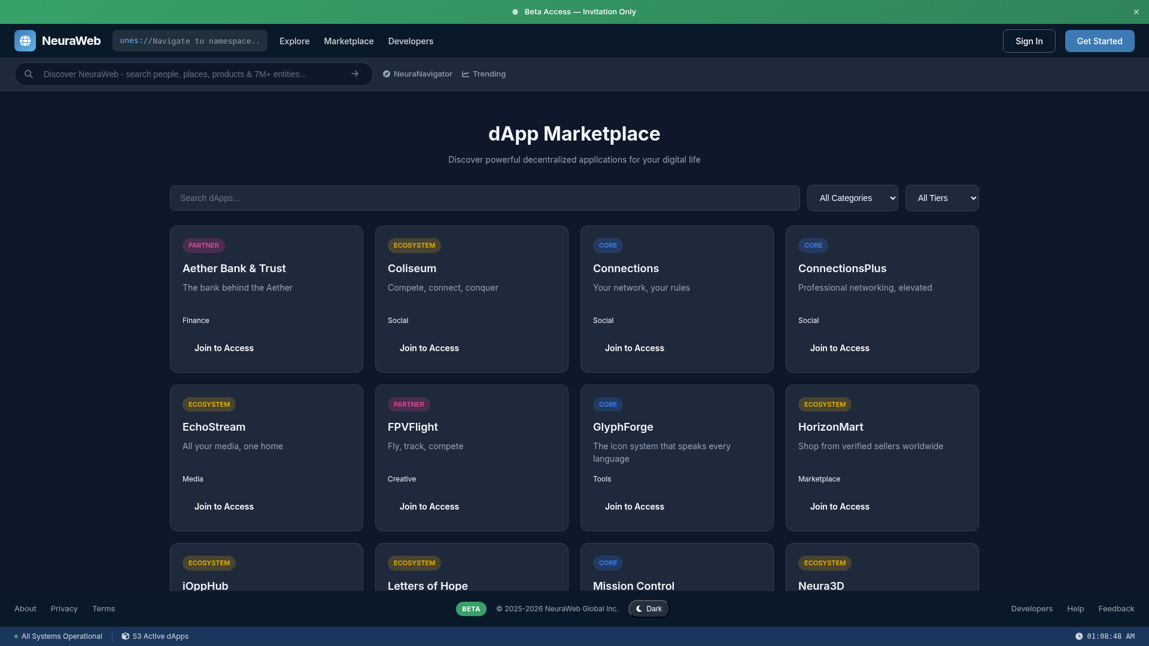
Task: Click the 53 Active dApps status entry
Action: [155, 636]
